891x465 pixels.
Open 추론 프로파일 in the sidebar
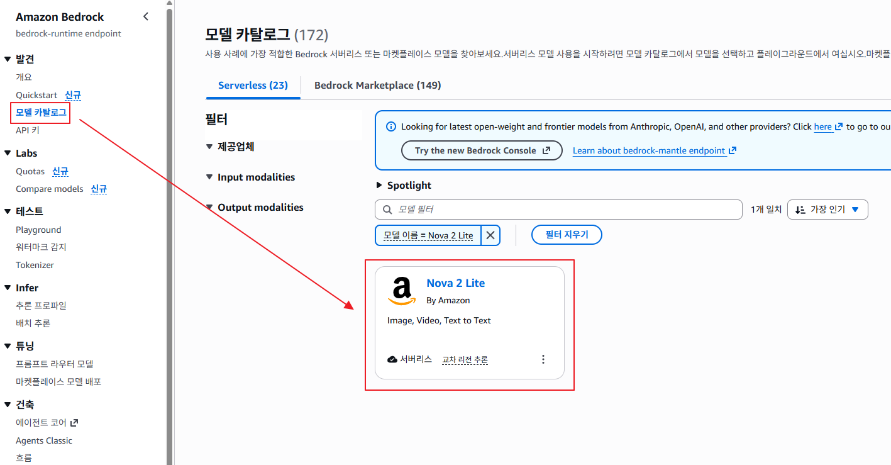click(41, 306)
